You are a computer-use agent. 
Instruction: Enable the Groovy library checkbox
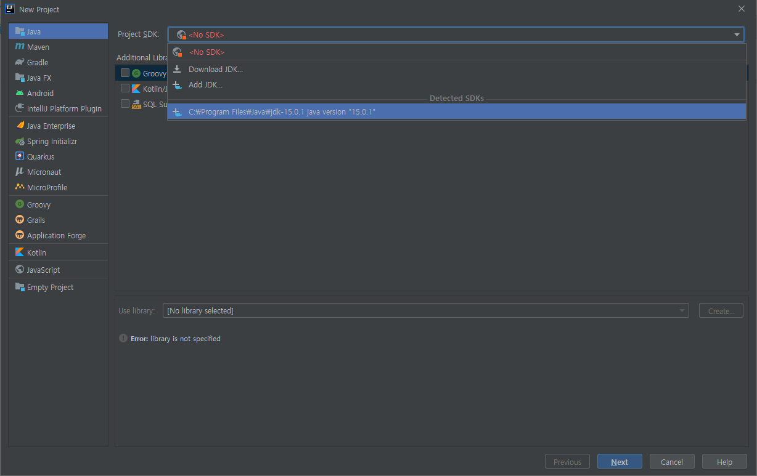click(125, 73)
